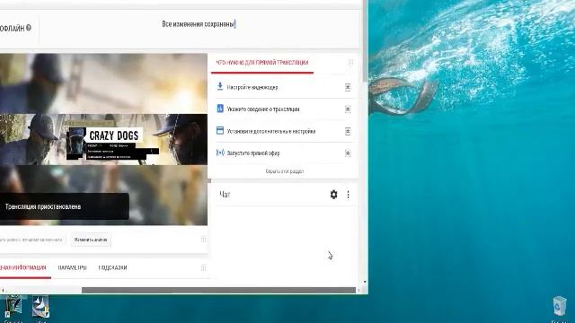Image resolution: width=575 pixels, height=323 pixels.
Task: Click the 'Трансляция приостановлена' overlay
Action: tap(64, 206)
